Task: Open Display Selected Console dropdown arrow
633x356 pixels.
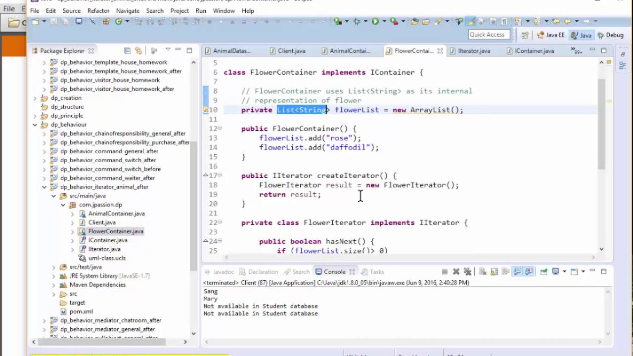Action: point(564,271)
